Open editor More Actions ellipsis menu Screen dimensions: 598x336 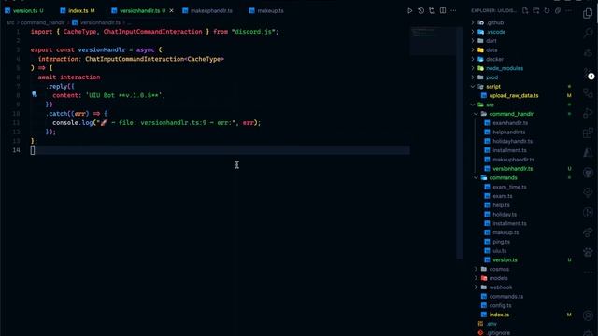click(x=453, y=10)
